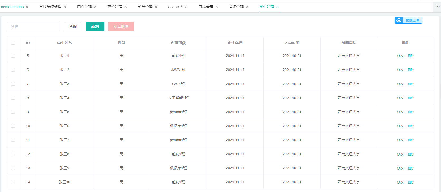Select the checkbox for 张三9

(13, 168)
